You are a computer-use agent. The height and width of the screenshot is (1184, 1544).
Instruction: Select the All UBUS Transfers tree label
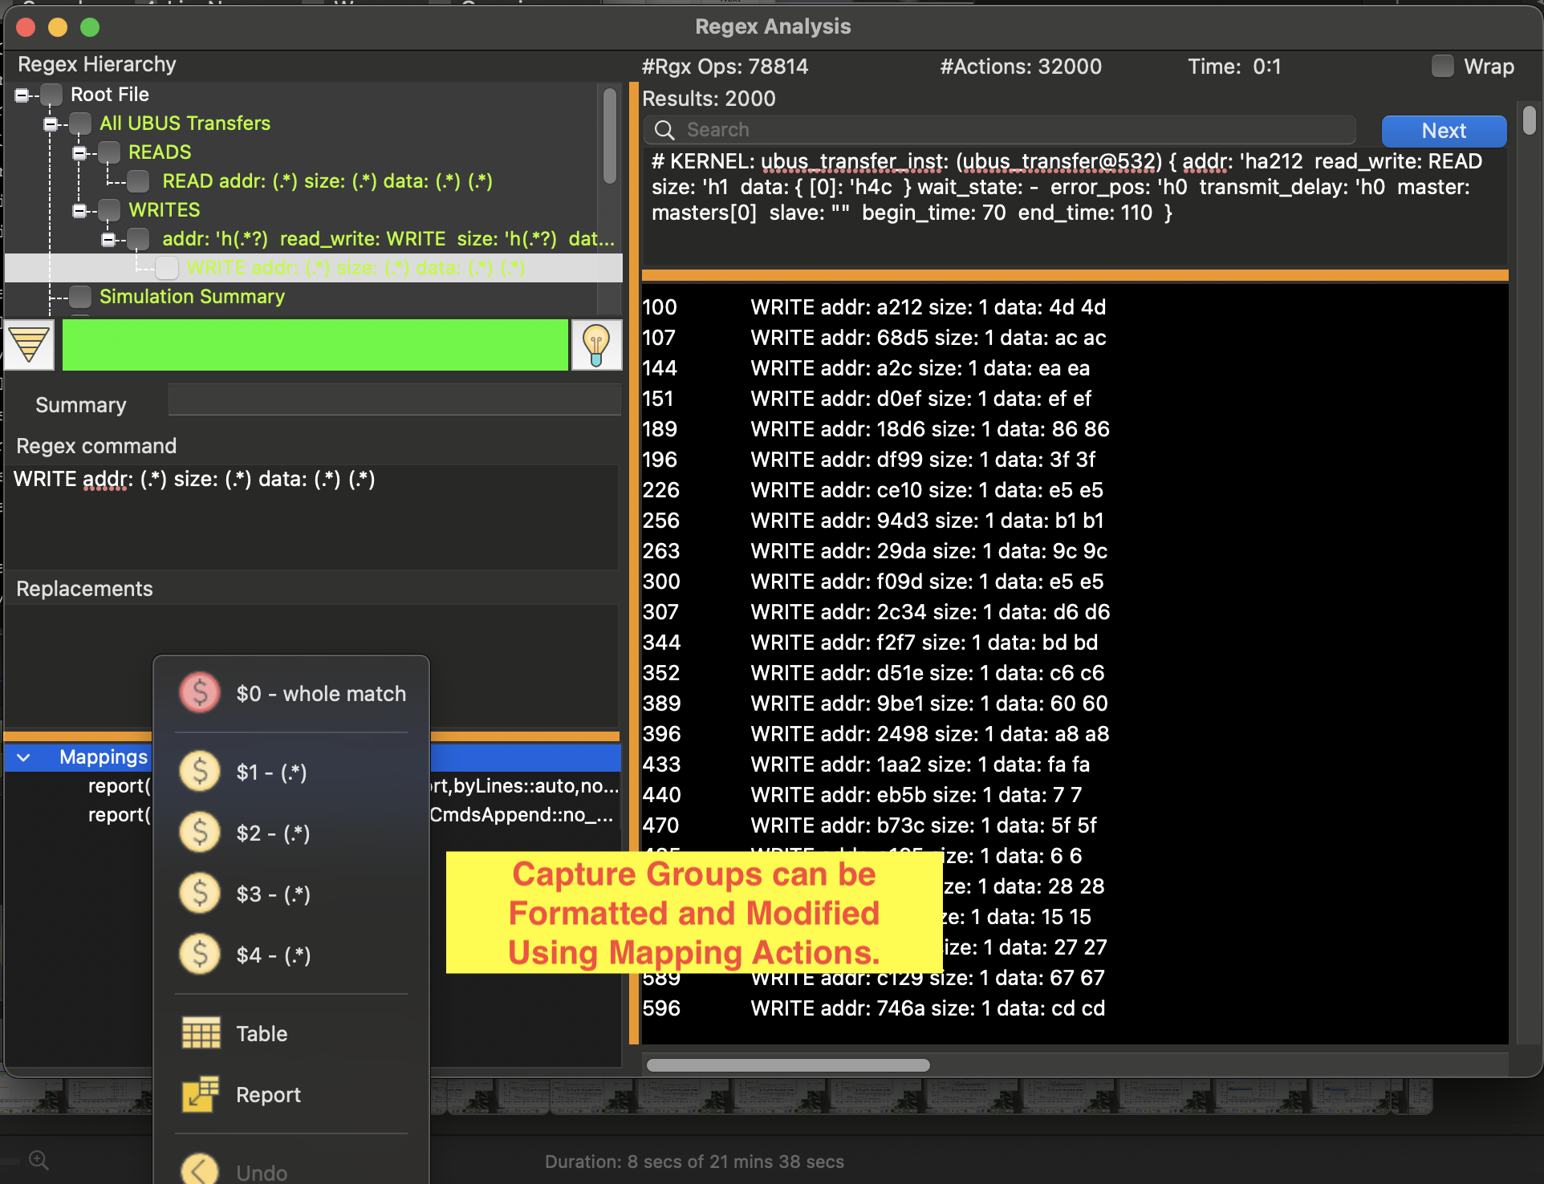[x=185, y=124]
